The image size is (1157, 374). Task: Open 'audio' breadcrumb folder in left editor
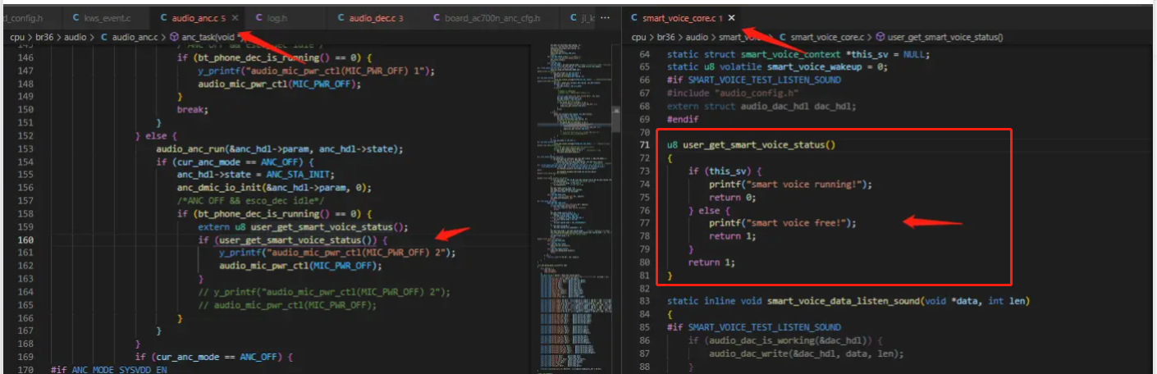point(75,37)
